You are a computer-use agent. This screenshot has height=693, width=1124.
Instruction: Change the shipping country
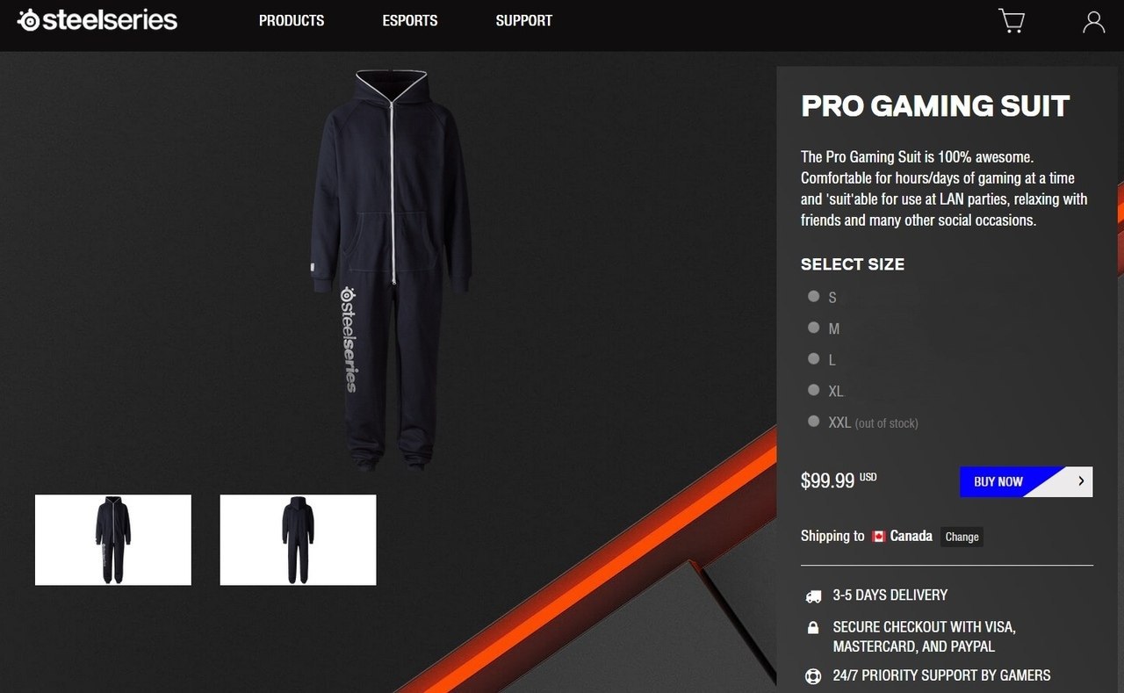[x=962, y=537]
